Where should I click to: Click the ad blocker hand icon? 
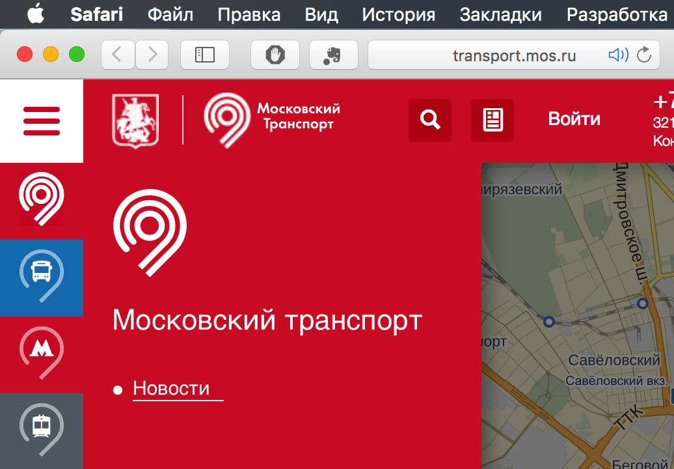275,55
